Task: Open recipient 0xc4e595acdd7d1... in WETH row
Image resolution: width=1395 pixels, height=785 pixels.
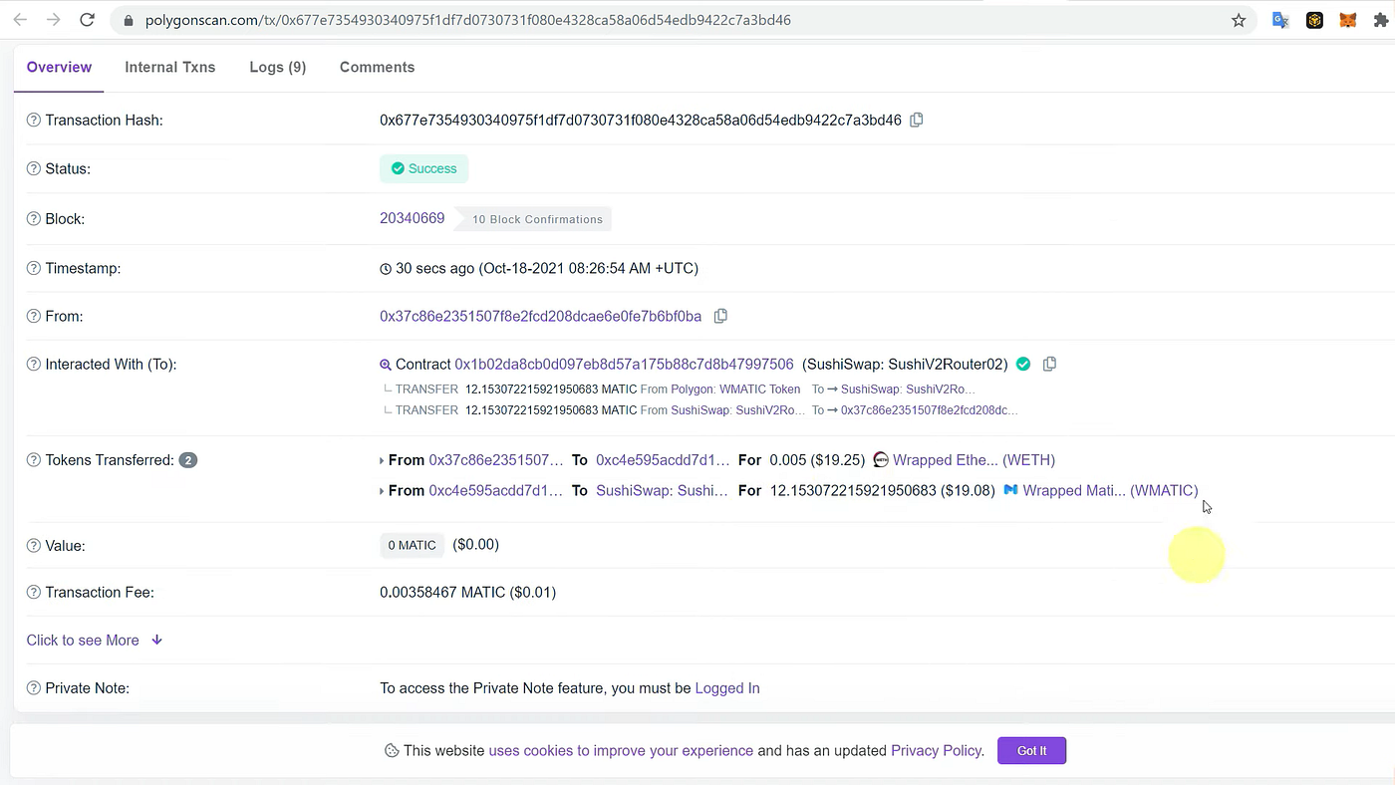Action: coord(663,460)
